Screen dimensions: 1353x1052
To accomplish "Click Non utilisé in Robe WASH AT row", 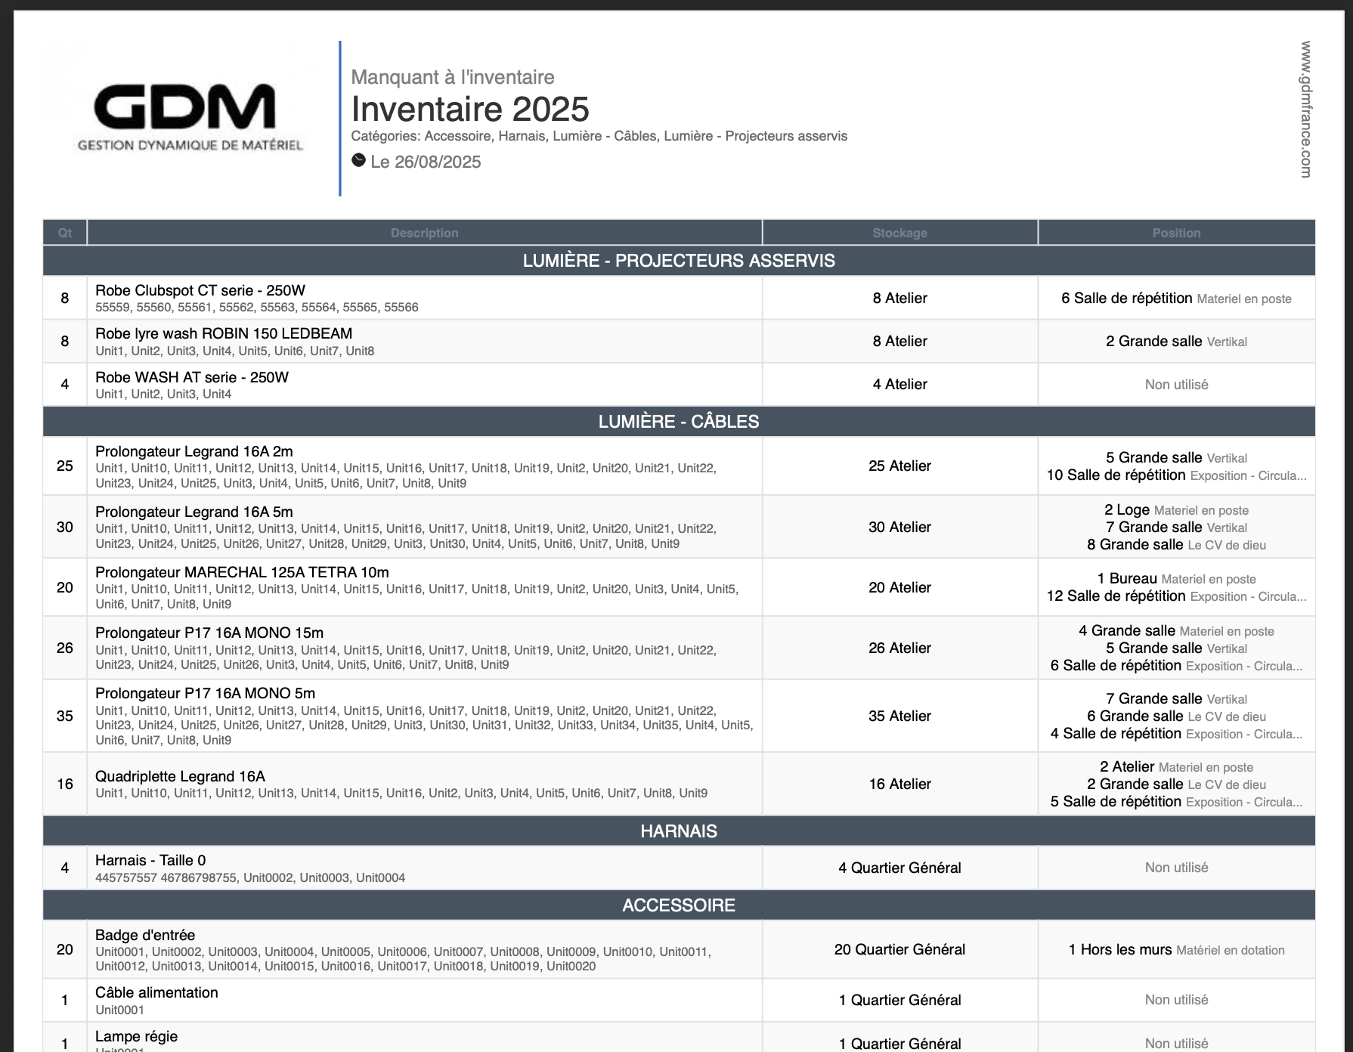I will coord(1176,385).
